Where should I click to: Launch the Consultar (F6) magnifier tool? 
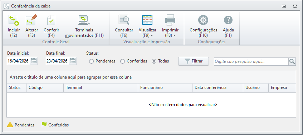pos(124,20)
